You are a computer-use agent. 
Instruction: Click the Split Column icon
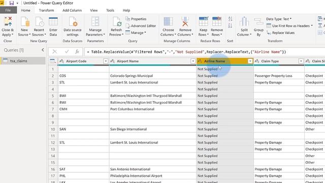tap(244, 21)
